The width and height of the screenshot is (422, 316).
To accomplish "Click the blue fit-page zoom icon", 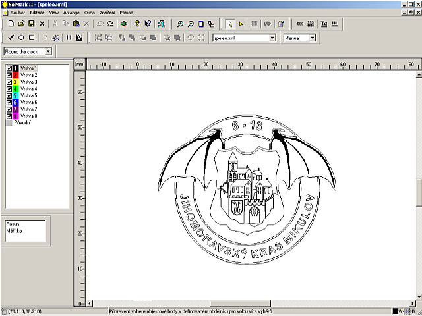I will coord(201,24).
